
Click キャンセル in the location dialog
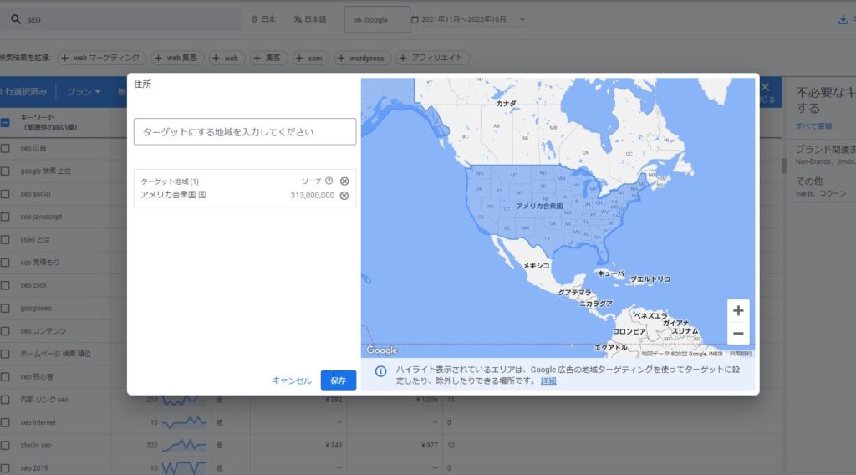pos(292,381)
